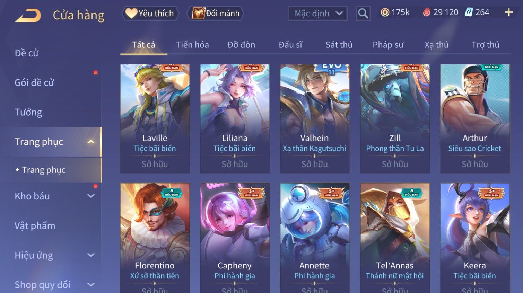This screenshot has height=293, width=523.
Task: Click the red gem 29 120 icon
Action: click(x=427, y=12)
